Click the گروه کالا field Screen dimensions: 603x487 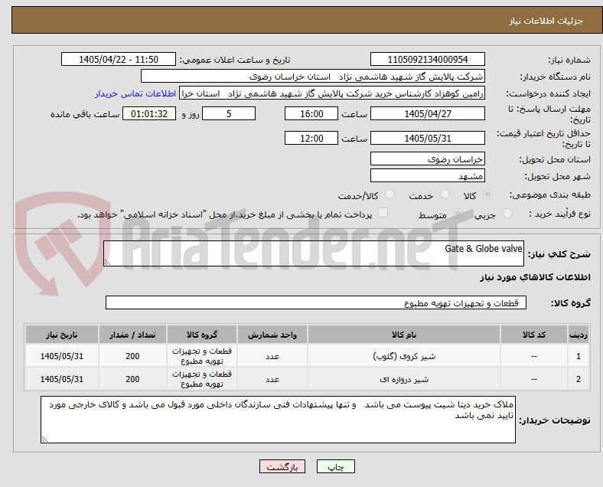click(316, 302)
